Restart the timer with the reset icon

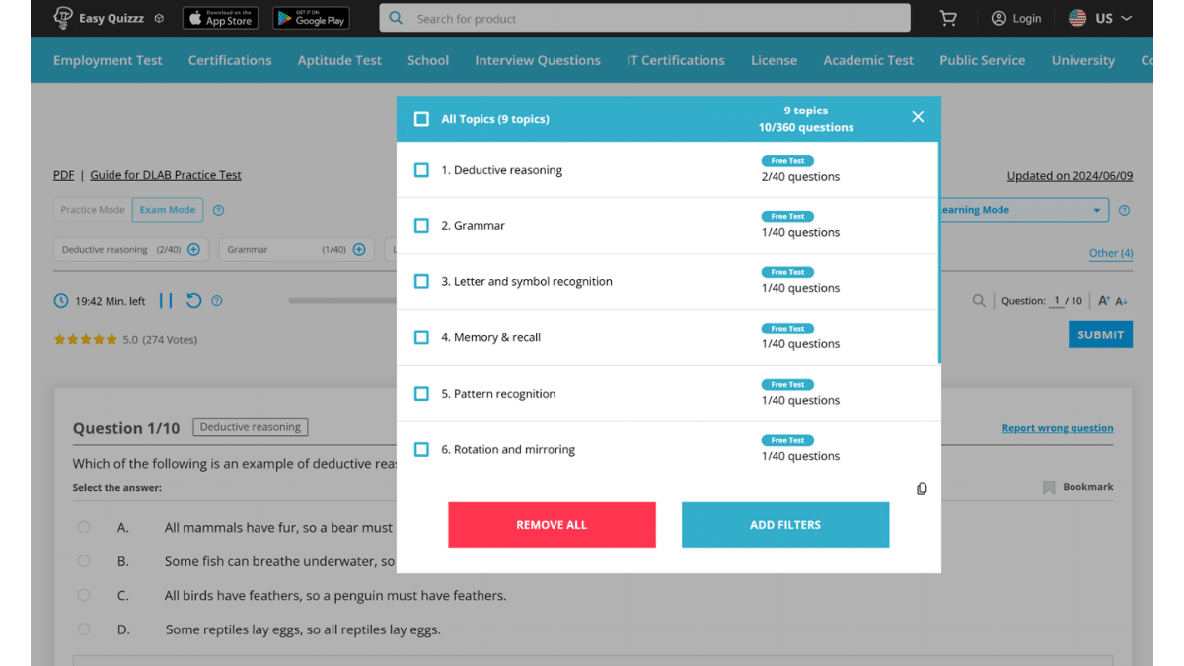point(193,300)
